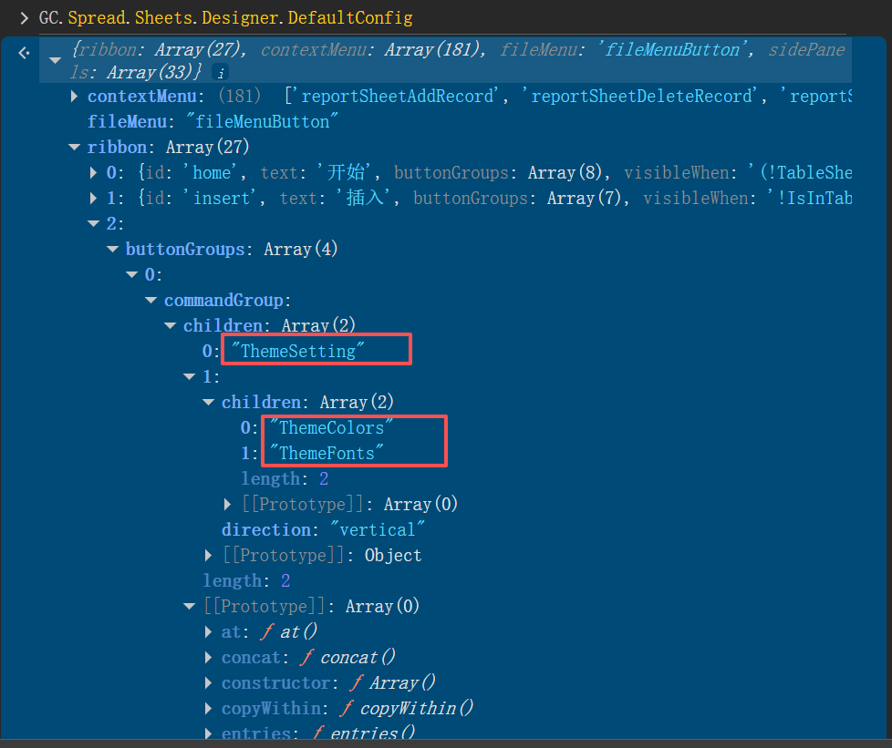
Task: Click the '开始' text value of home
Action: (x=346, y=172)
